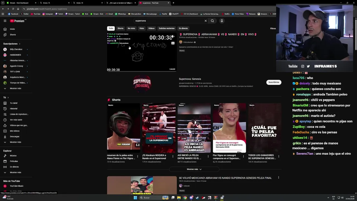Open Listas de reproducción in sidebar
357x201 pixels.
pos(16,114)
